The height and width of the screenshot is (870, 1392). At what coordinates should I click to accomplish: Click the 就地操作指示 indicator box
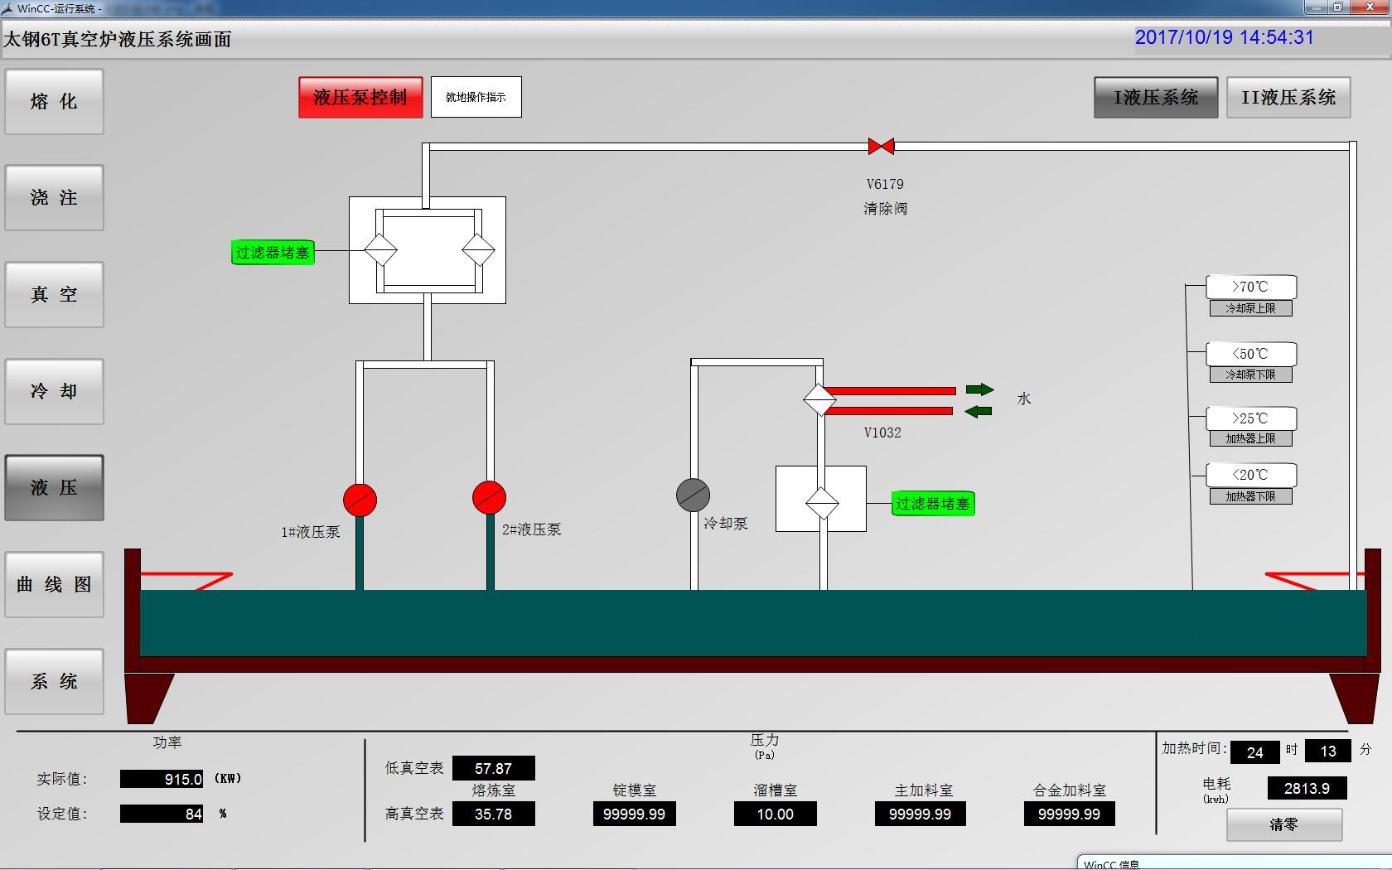tap(476, 98)
